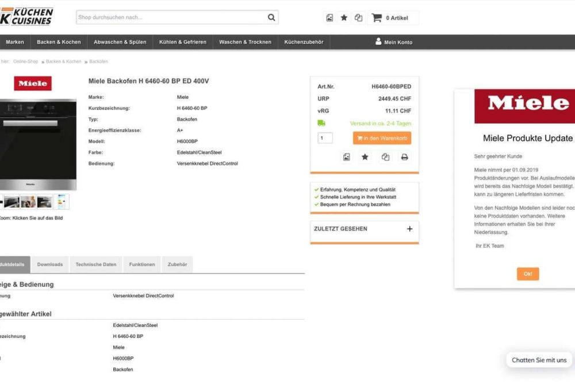
Task: Click the large Miele banner in popup
Action: [x=525, y=106]
